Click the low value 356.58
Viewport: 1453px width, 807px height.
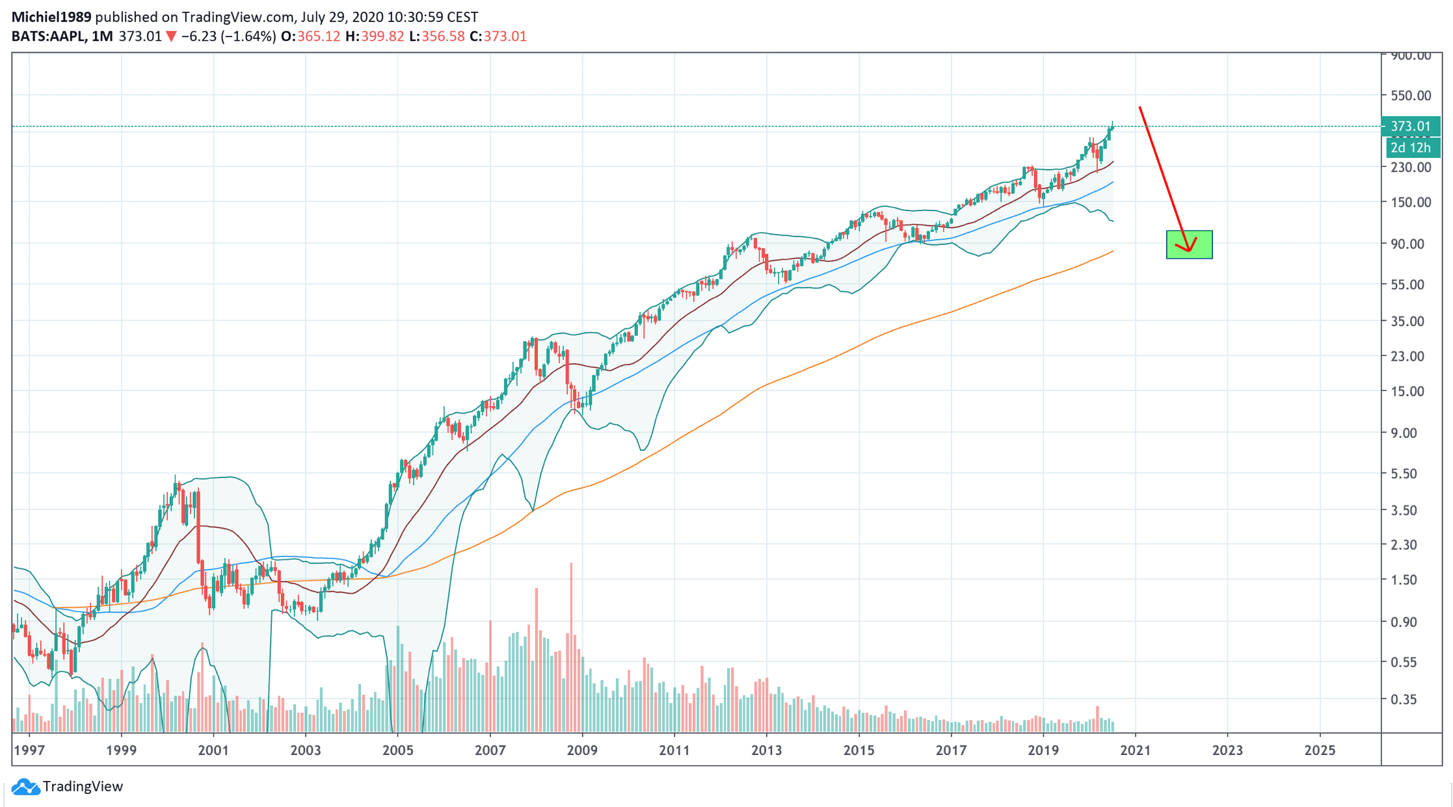point(443,36)
